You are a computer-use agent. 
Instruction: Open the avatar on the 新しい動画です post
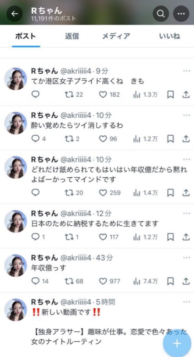pyautogui.click(x=16, y=310)
